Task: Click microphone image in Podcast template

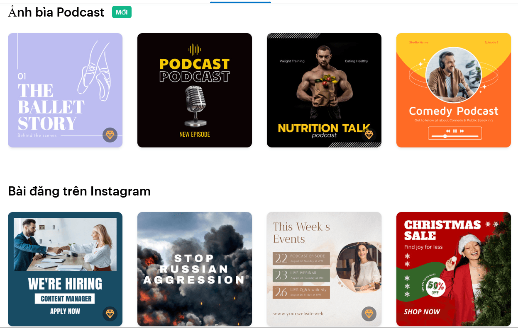Action: [194, 106]
